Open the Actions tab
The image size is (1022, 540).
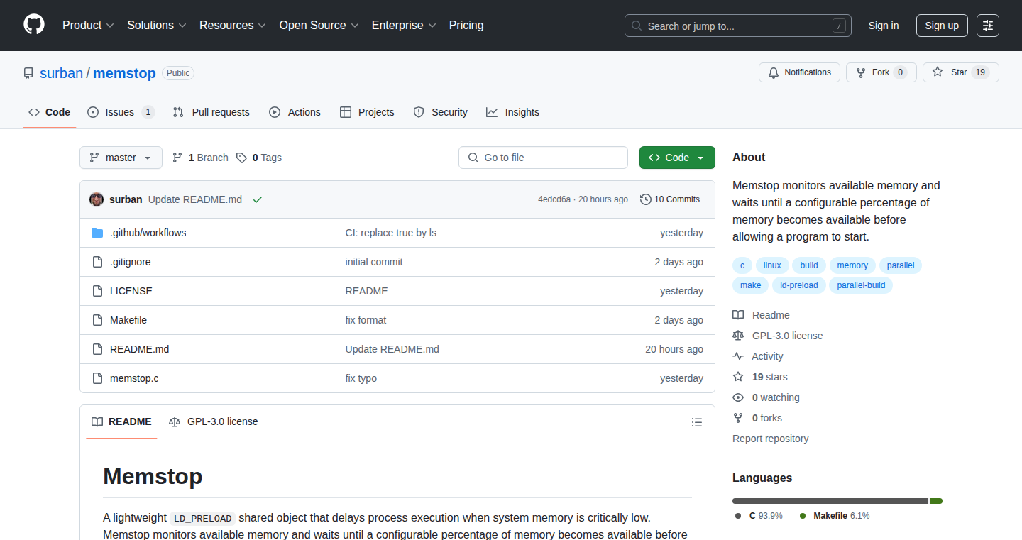[295, 112]
